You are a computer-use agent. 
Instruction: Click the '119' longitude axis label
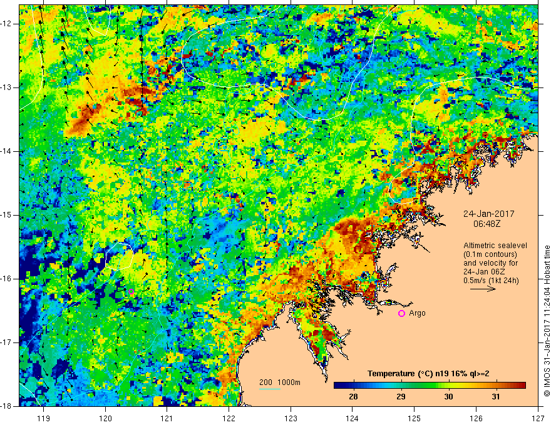(44, 418)
